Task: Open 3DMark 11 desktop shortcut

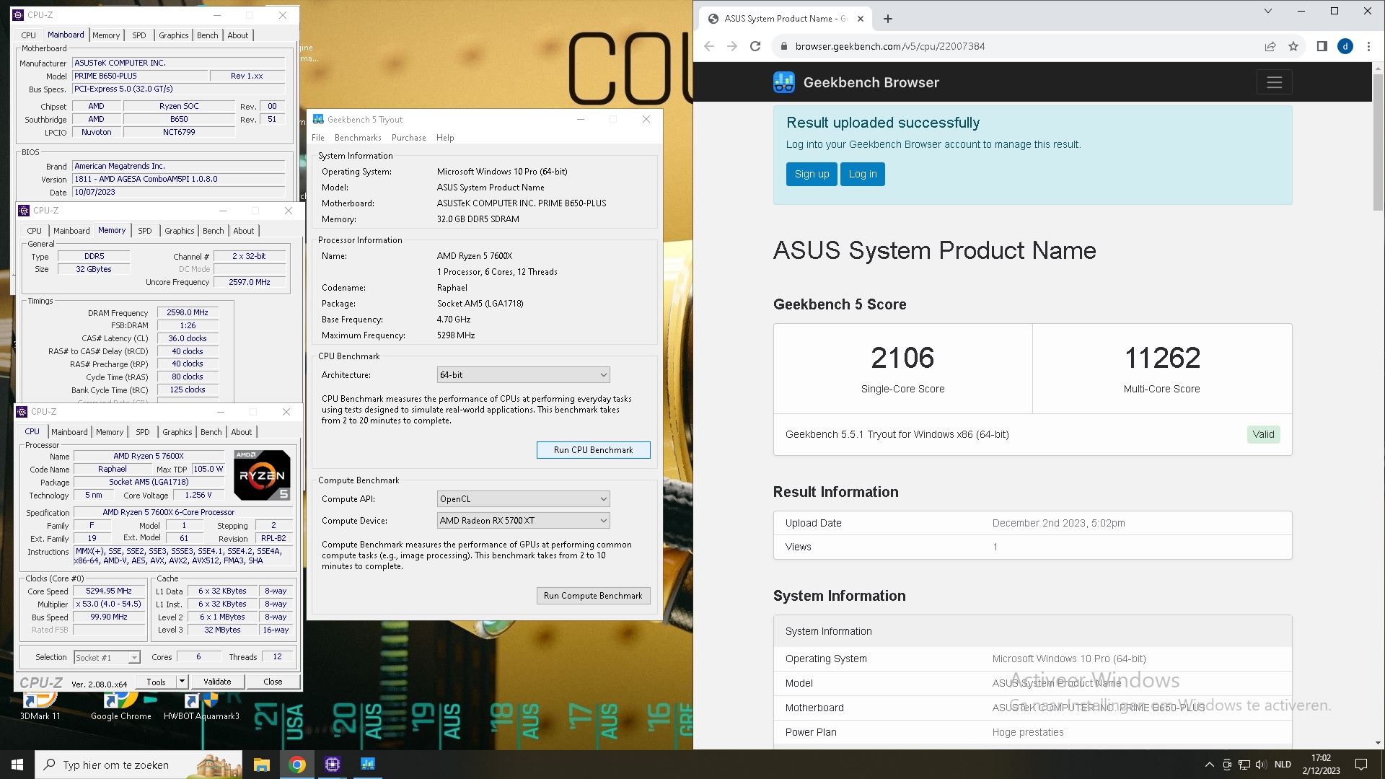Action: (40, 706)
